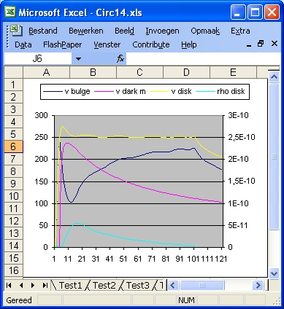Viewport: 284px width, 309px height.
Task: Click the v disk legend entry
Action: (170, 91)
